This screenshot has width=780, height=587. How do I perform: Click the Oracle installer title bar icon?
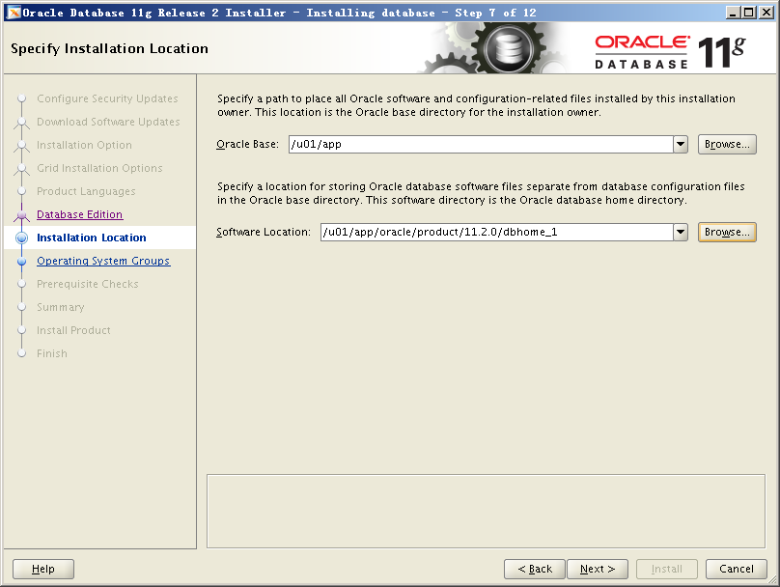coord(13,13)
